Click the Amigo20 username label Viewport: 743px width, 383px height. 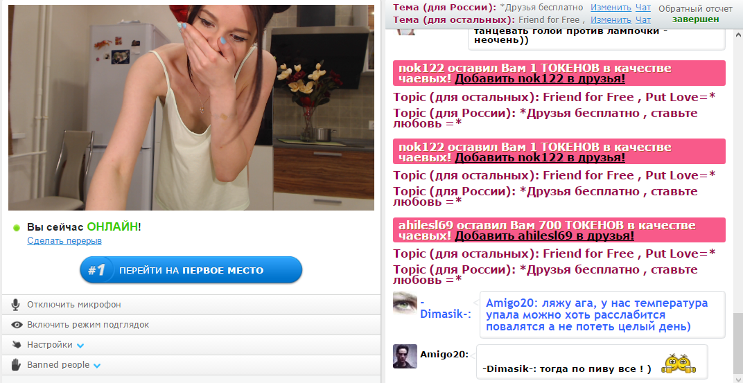(444, 355)
